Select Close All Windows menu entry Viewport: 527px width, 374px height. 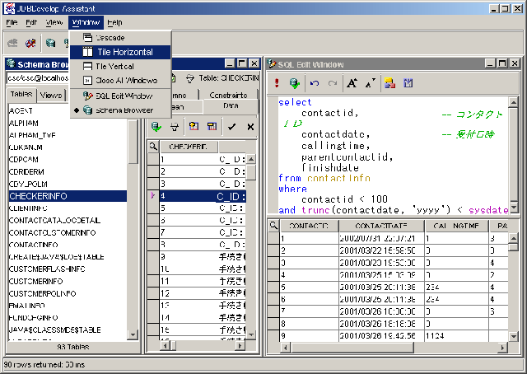(x=126, y=80)
